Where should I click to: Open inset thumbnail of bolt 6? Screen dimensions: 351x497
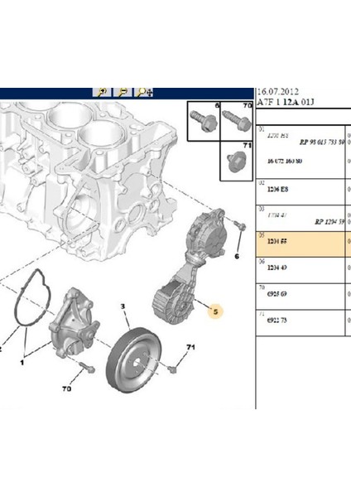point(204,122)
